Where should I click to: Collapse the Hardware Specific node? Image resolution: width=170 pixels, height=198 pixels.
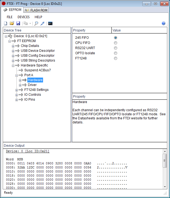pos(13,66)
